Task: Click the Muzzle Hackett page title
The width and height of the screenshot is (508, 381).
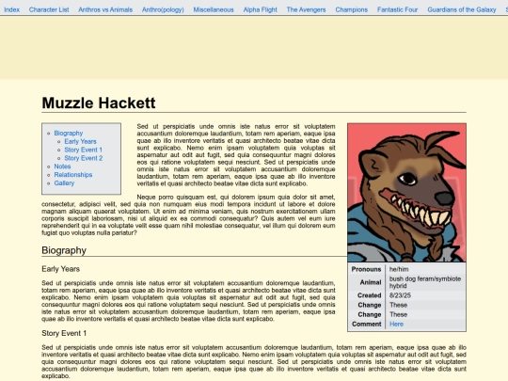Action: (99, 103)
